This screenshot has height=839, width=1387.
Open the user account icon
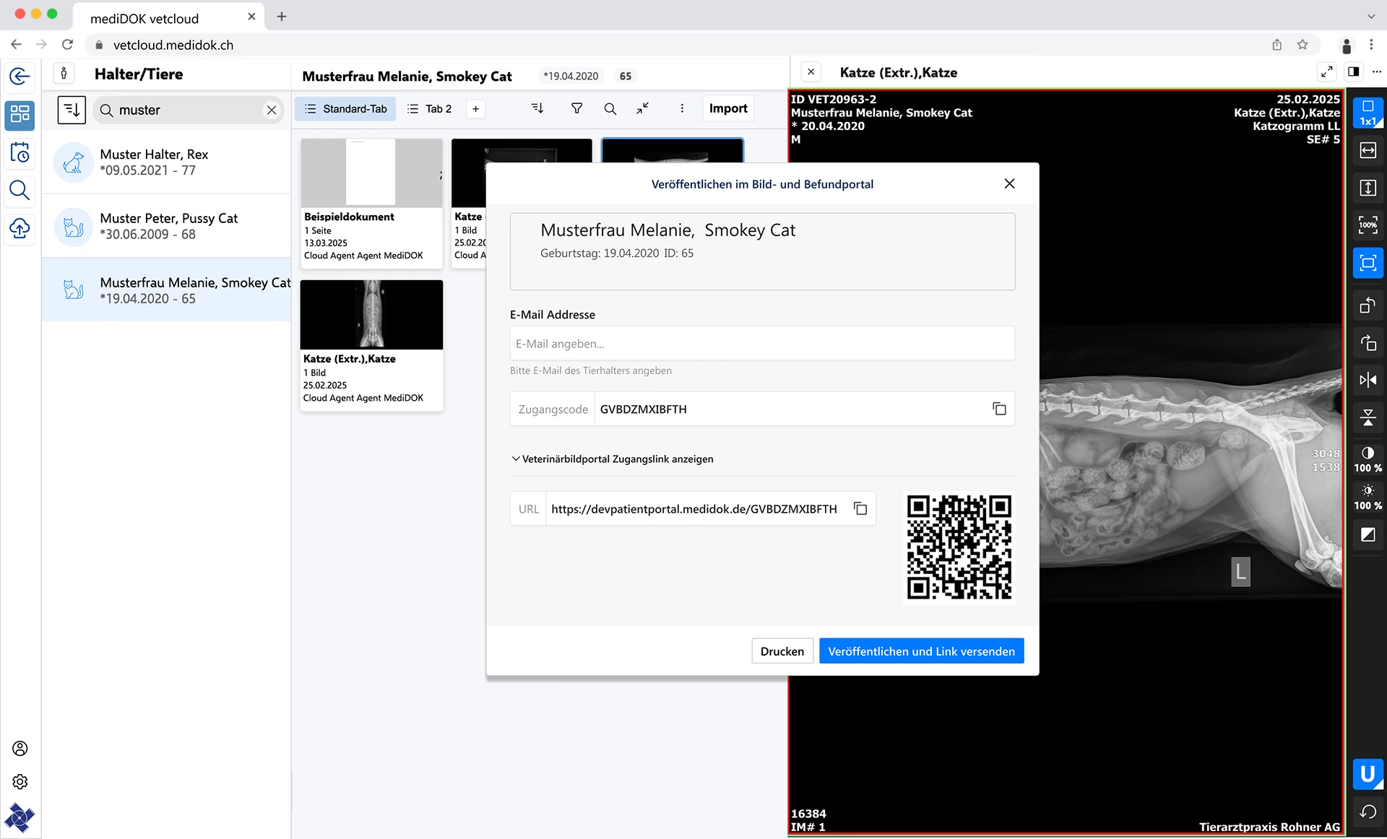coord(20,748)
